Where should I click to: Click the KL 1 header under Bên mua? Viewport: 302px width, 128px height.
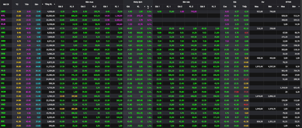(117, 6)
